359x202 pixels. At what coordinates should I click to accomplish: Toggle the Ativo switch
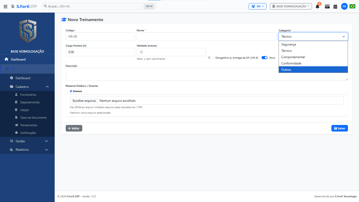tap(264, 58)
